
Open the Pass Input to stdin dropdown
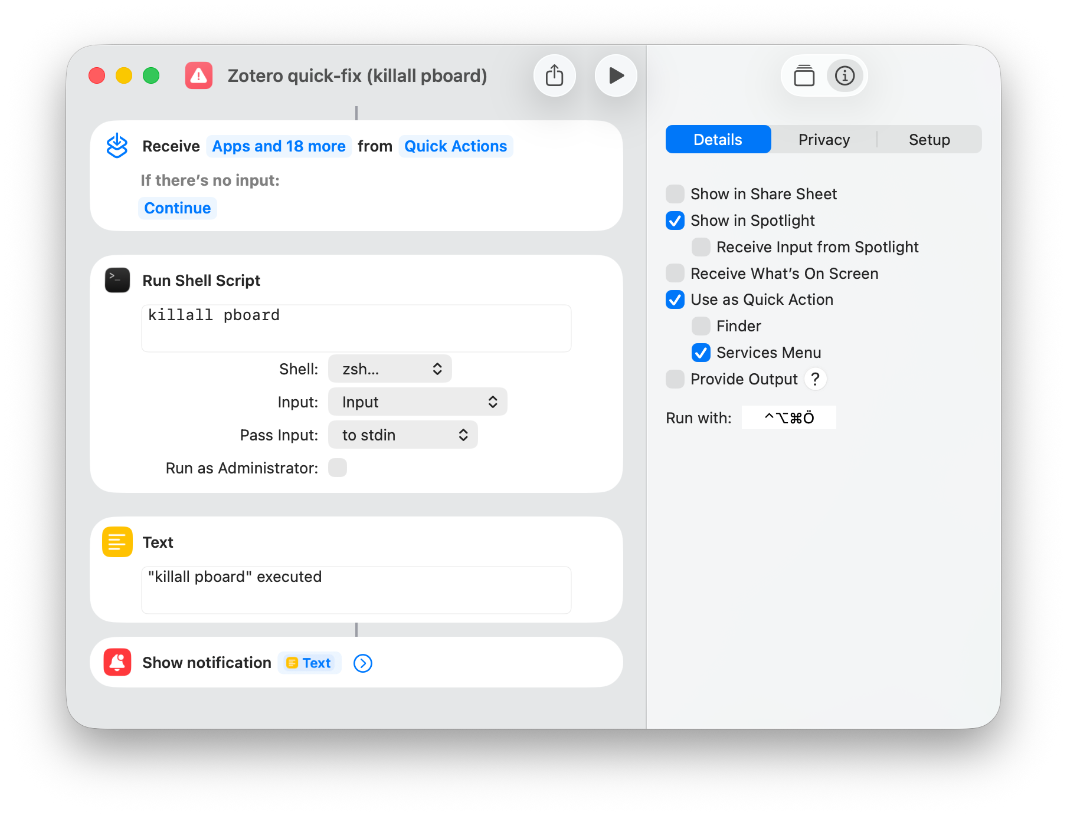(x=403, y=435)
